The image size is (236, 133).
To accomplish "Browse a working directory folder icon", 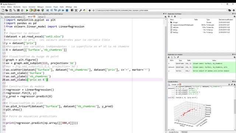I will coord(230,10).
